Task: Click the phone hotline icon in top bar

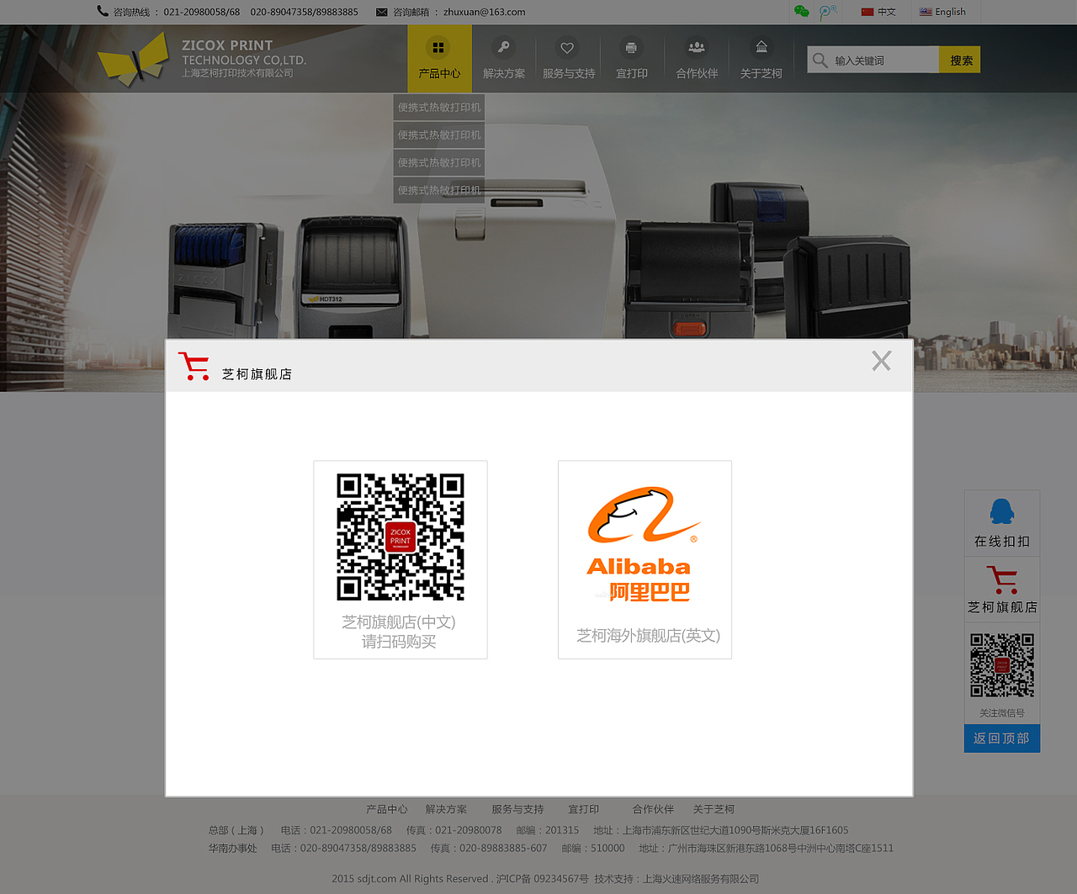Action: (103, 12)
